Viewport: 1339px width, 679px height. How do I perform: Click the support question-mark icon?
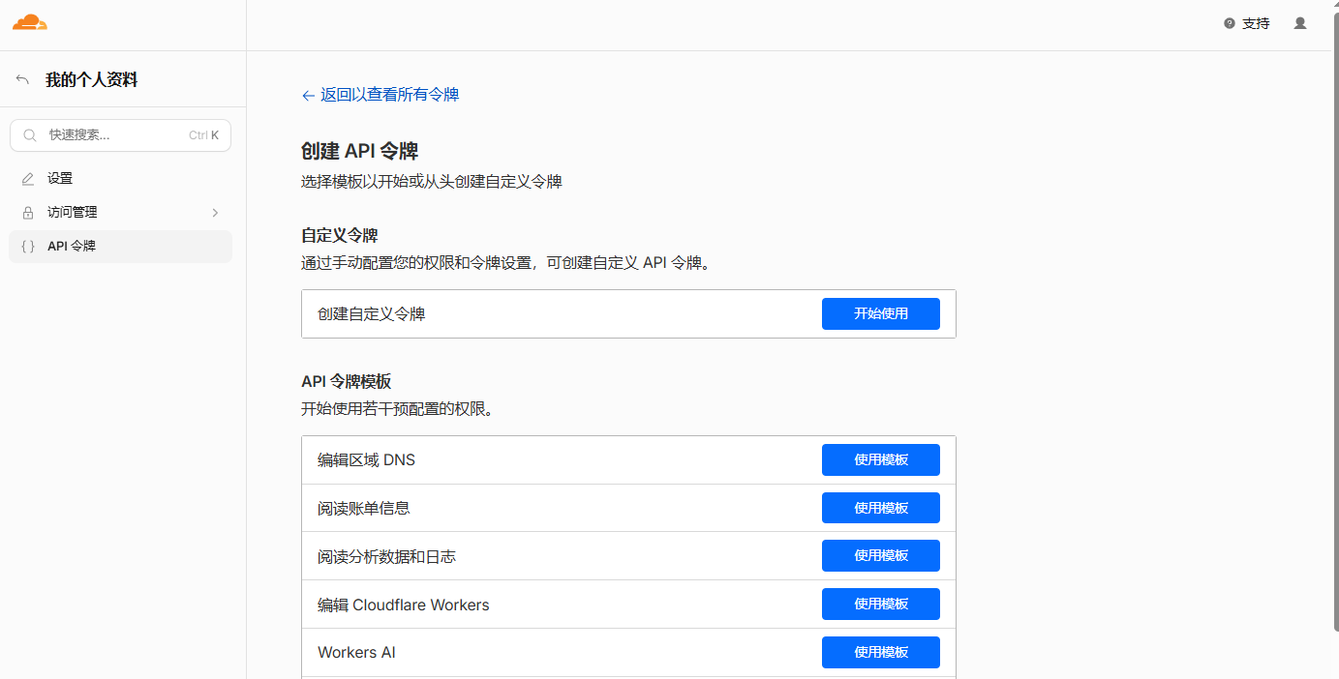[x=1230, y=23]
